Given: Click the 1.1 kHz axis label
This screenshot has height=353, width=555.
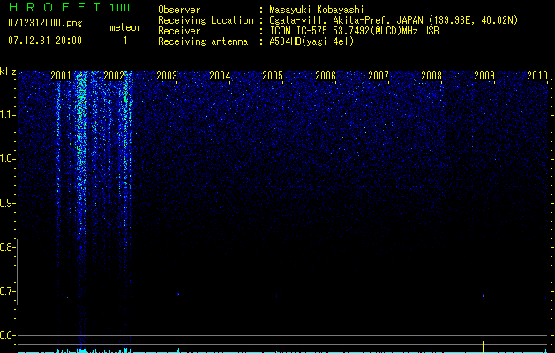Looking at the screenshot, I should (7, 115).
